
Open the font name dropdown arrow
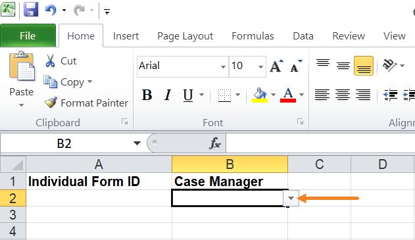223,66
